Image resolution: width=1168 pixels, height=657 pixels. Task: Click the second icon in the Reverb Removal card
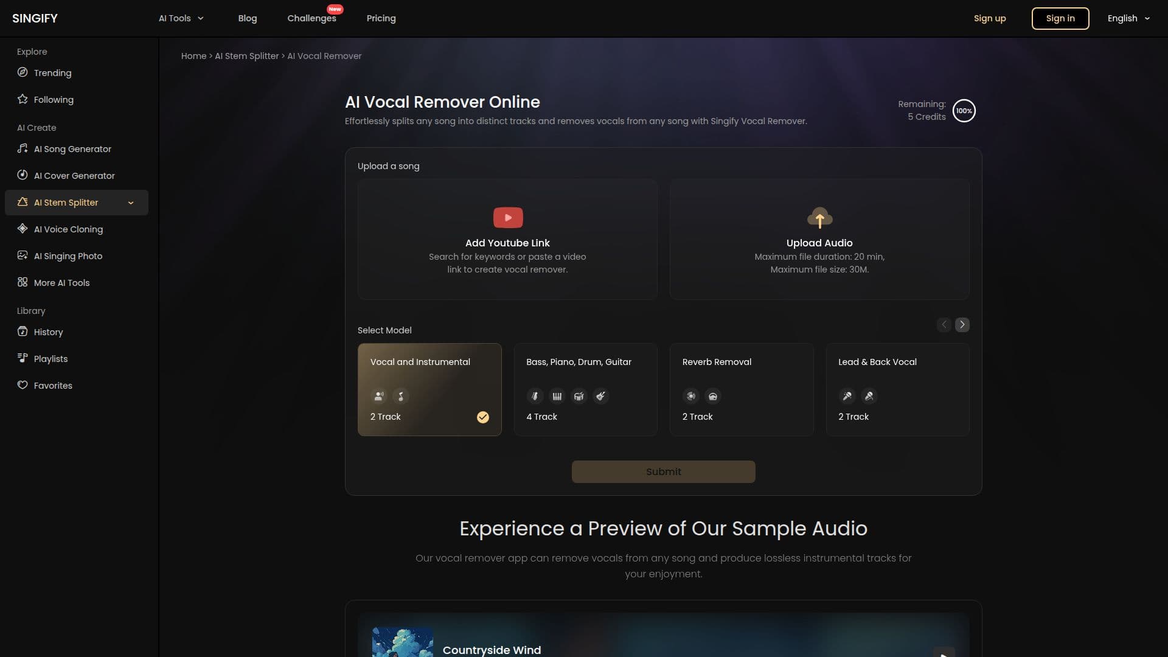coord(713,397)
